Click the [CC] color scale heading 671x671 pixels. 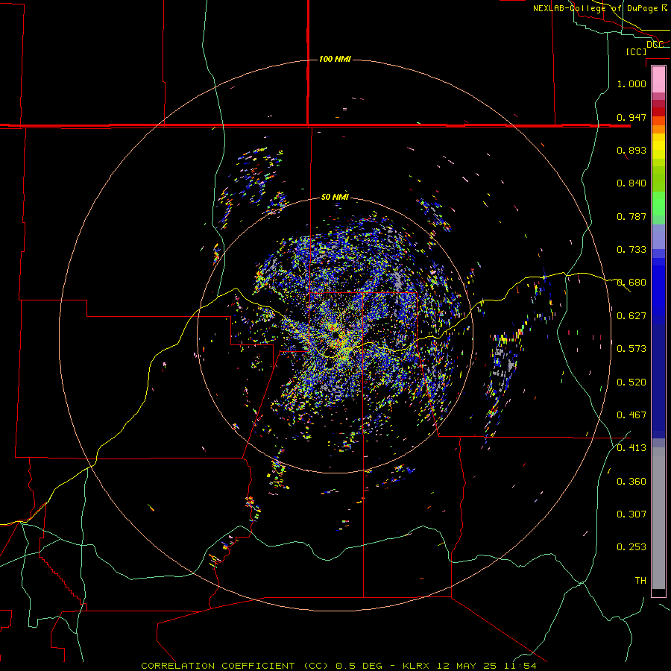(x=636, y=51)
